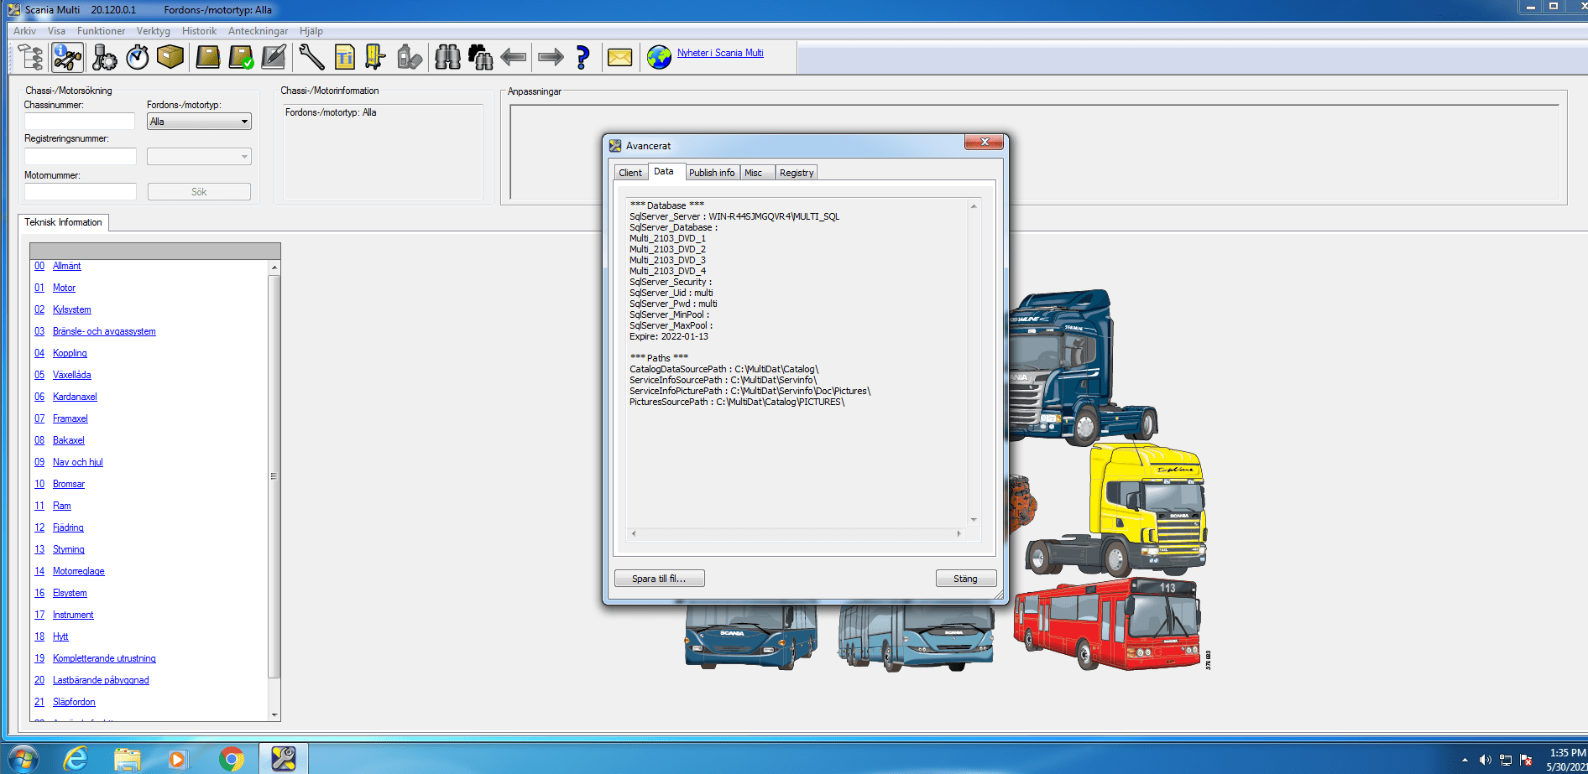Click the stopwatch history icon
Viewport: 1588px width, 774px height.
(x=135, y=56)
